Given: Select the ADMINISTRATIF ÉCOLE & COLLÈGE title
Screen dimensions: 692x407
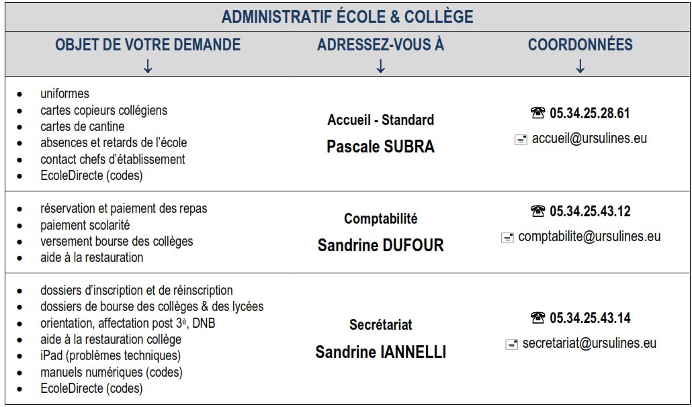Looking at the screenshot, I should [x=347, y=17].
